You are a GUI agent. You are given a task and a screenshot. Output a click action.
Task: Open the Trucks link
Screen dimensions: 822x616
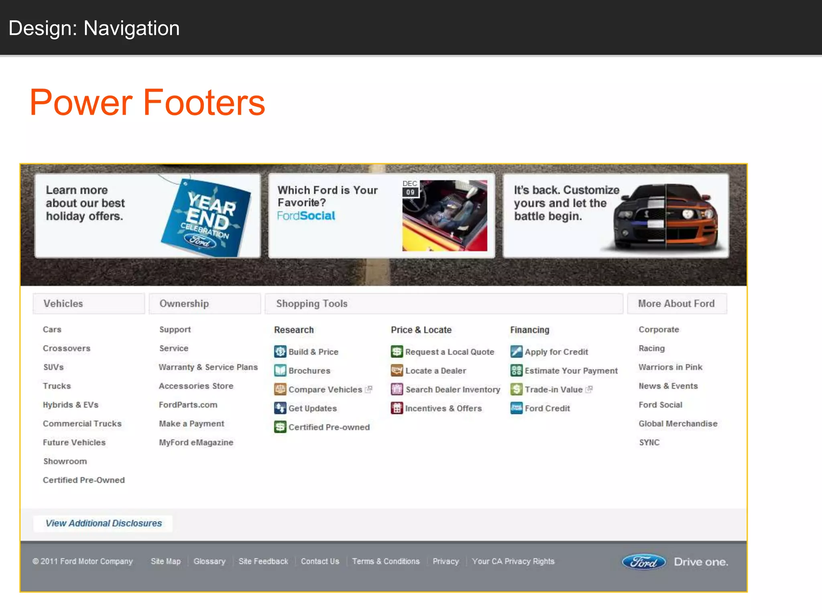(57, 386)
